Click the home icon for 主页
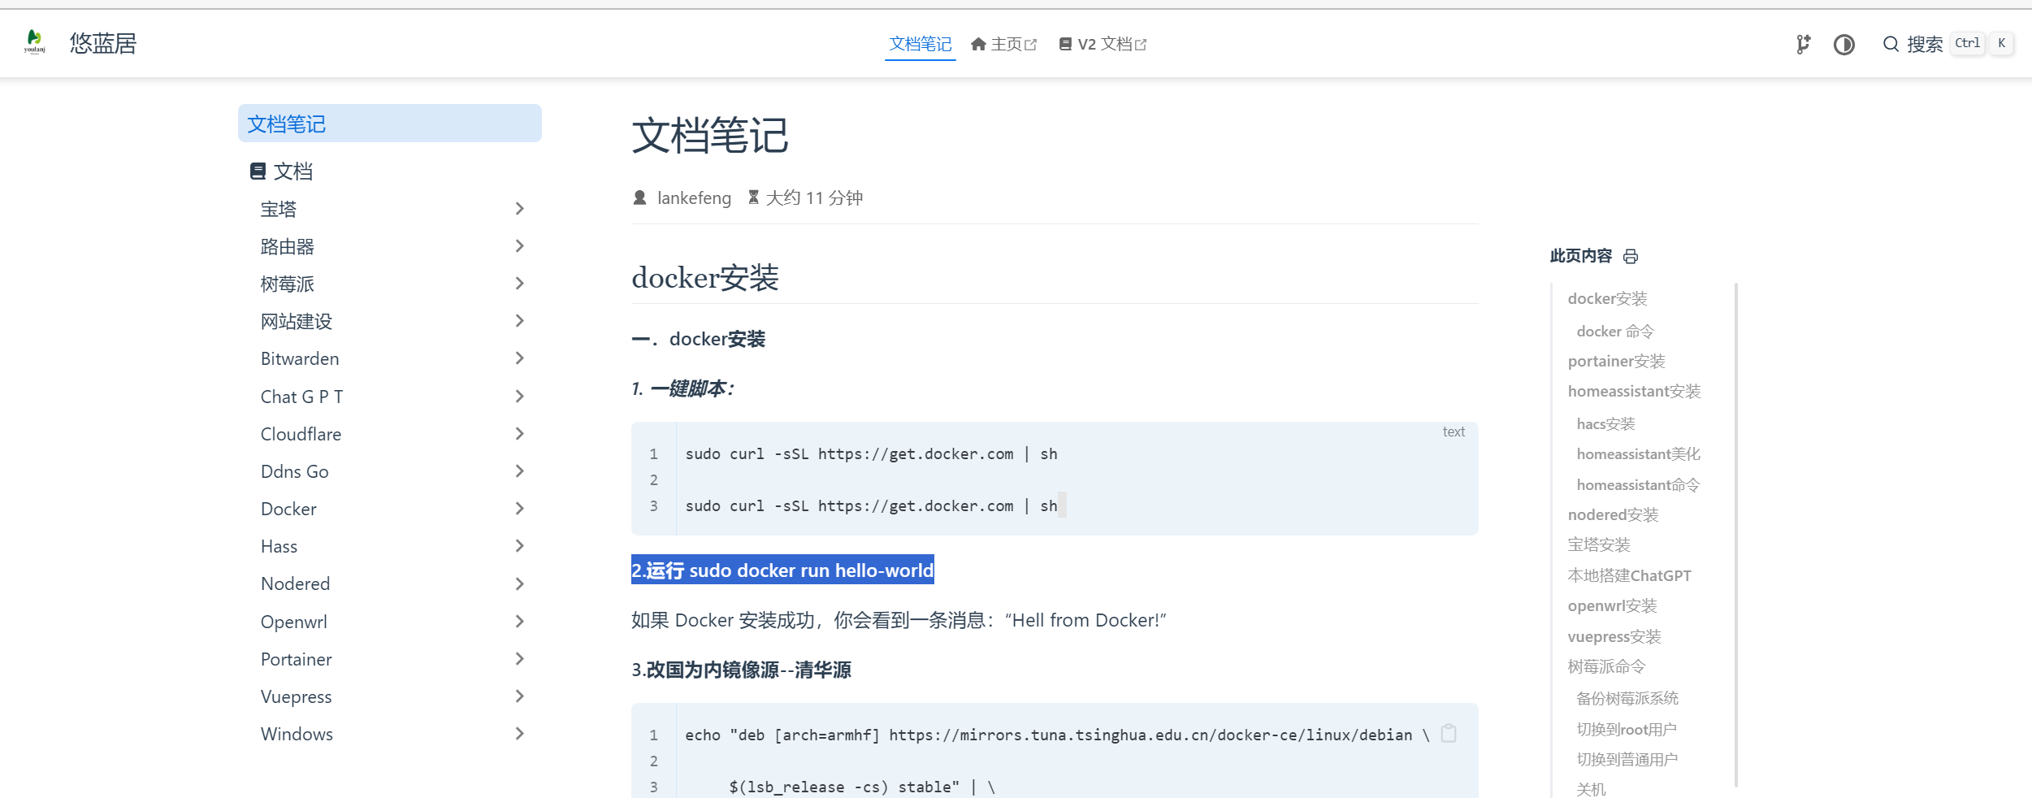 [978, 44]
